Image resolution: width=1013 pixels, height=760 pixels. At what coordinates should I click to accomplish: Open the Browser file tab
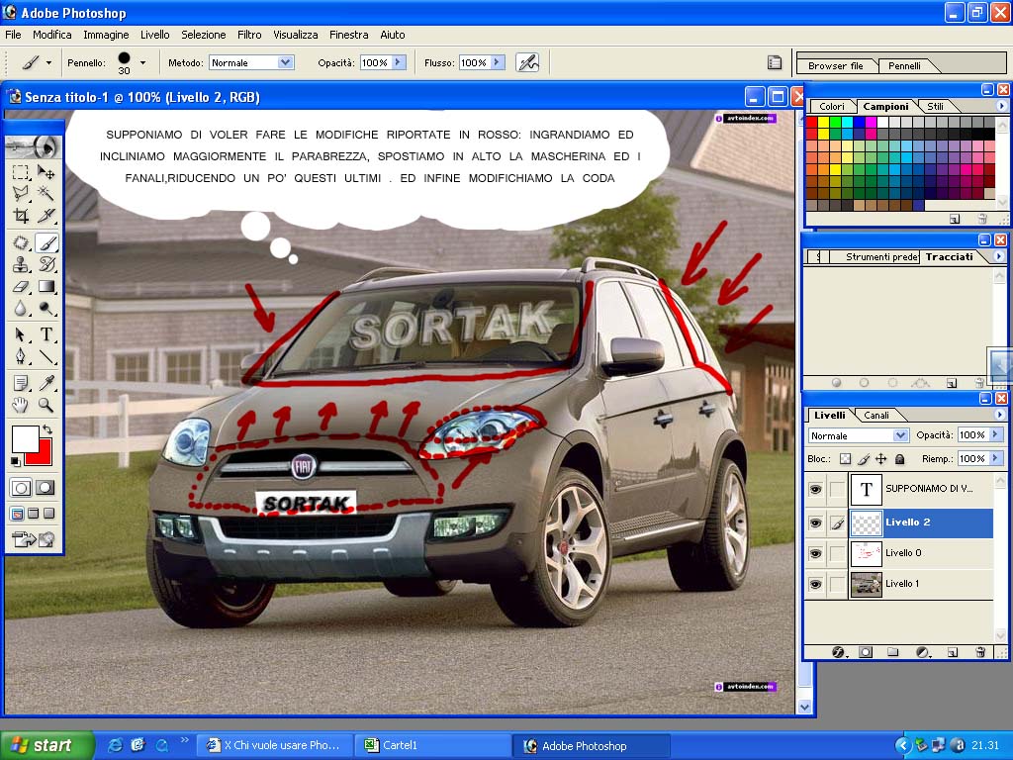click(x=835, y=66)
